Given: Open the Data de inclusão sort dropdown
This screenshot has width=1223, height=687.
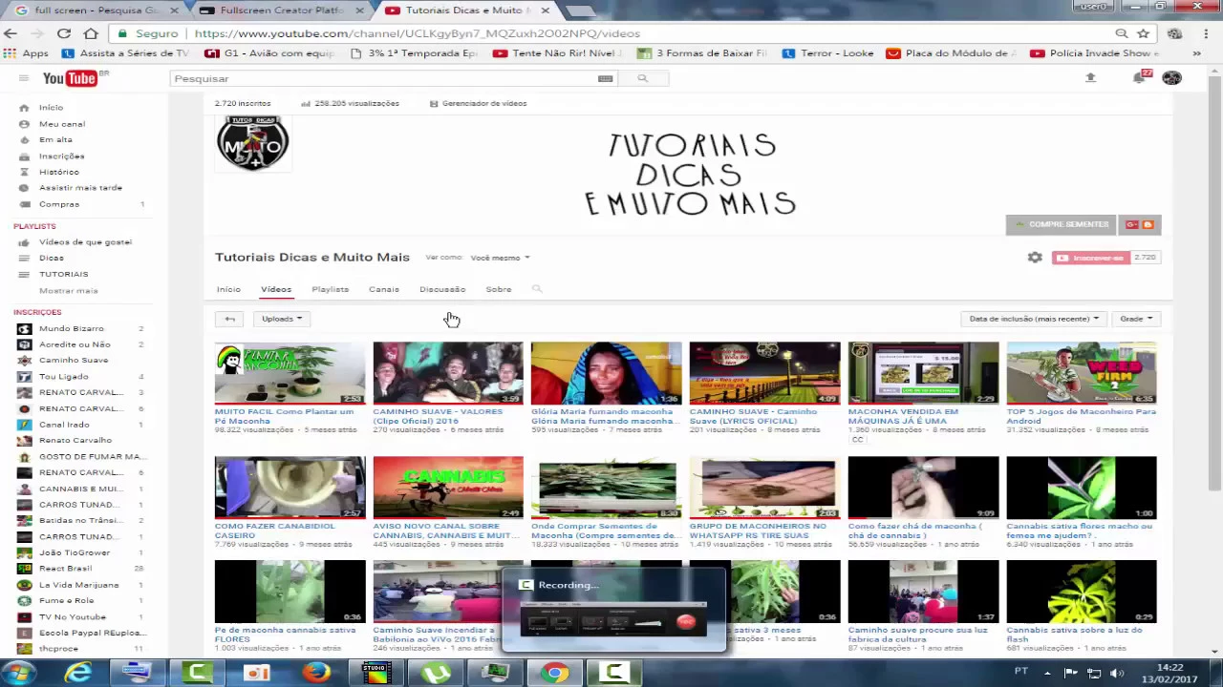Looking at the screenshot, I should pos(1034,319).
